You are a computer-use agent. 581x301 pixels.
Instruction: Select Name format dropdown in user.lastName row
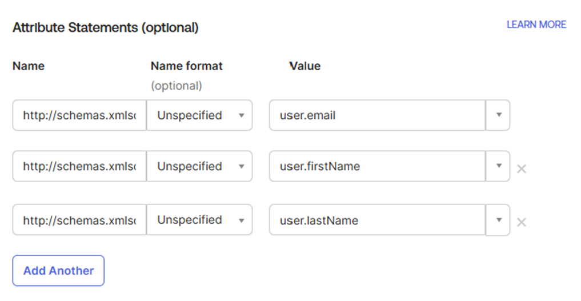[x=199, y=220]
